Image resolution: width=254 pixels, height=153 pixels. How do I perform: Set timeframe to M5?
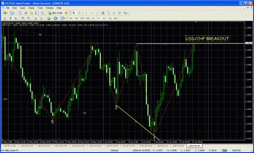(x=76, y=18)
